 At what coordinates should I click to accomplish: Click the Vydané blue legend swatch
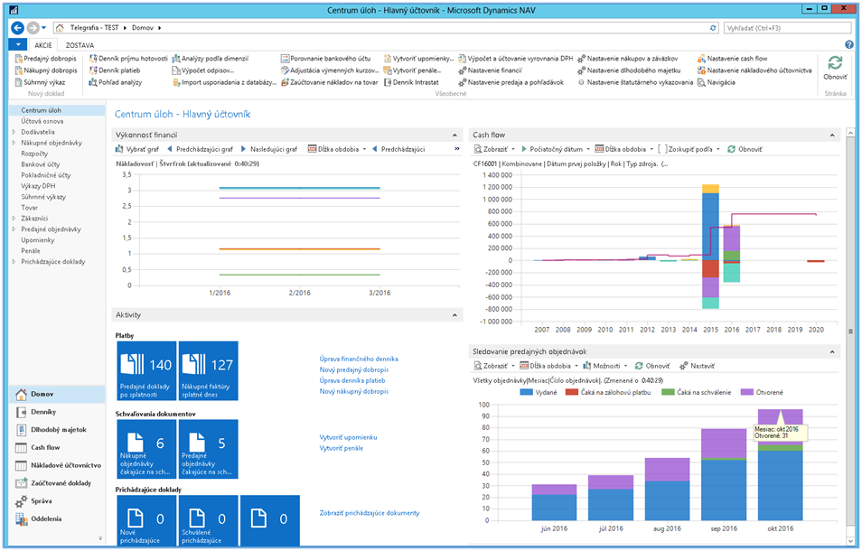pos(526,392)
